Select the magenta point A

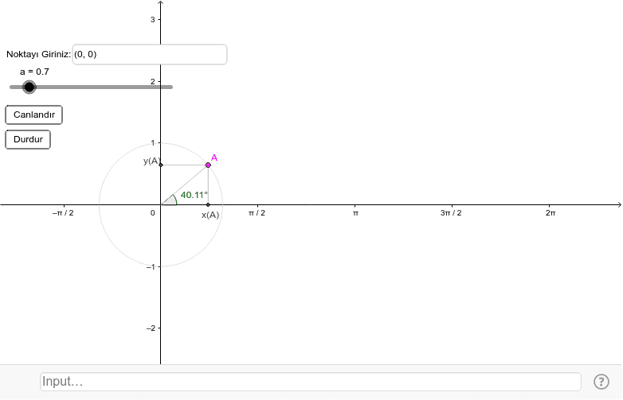[x=208, y=165]
